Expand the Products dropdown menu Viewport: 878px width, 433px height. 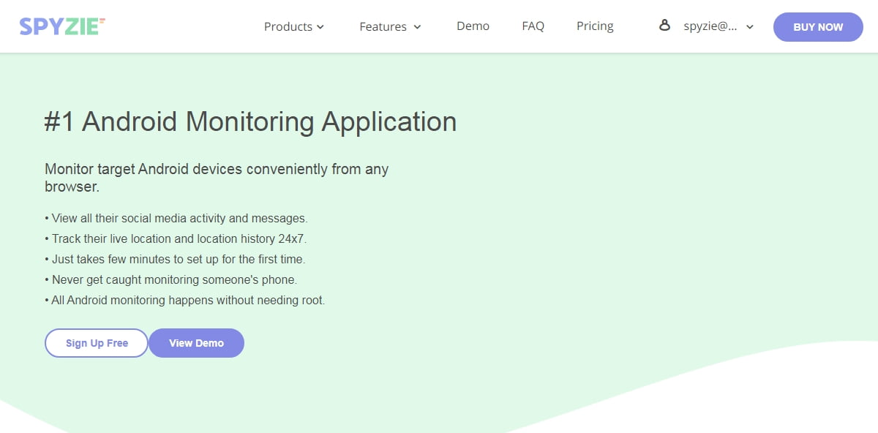(x=294, y=26)
